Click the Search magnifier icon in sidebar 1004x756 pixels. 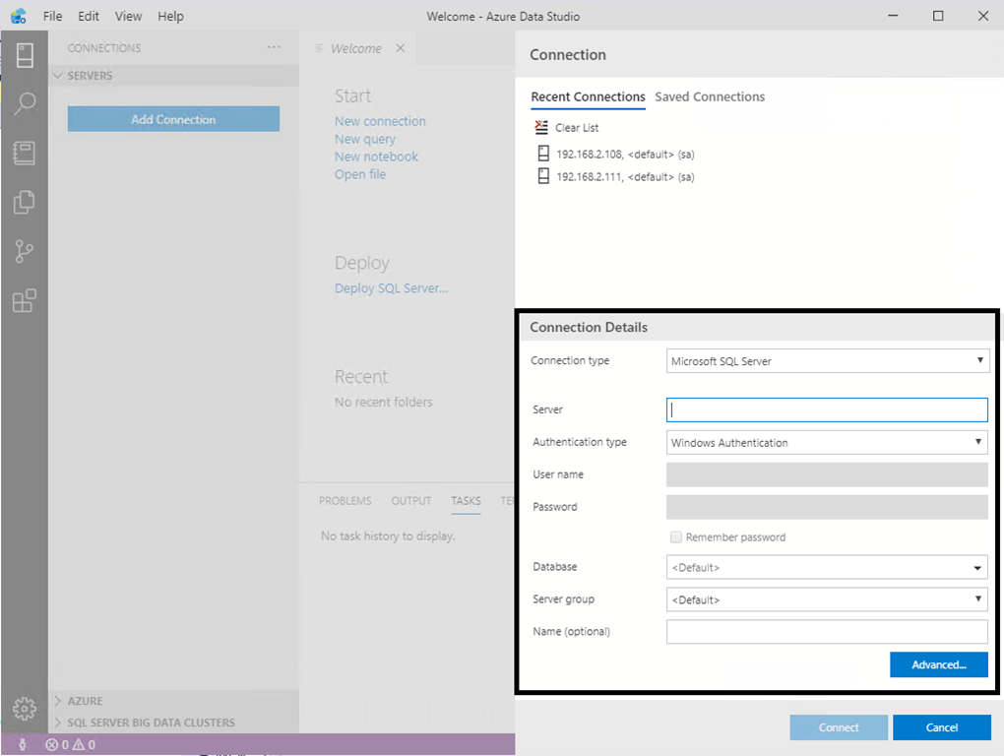coord(25,103)
